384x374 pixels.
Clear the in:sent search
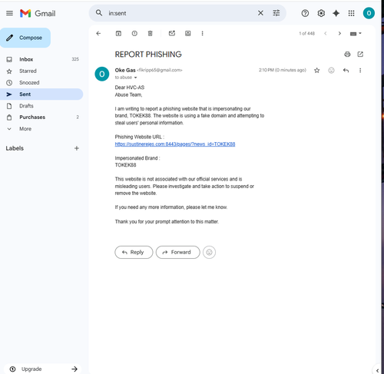click(260, 13)
